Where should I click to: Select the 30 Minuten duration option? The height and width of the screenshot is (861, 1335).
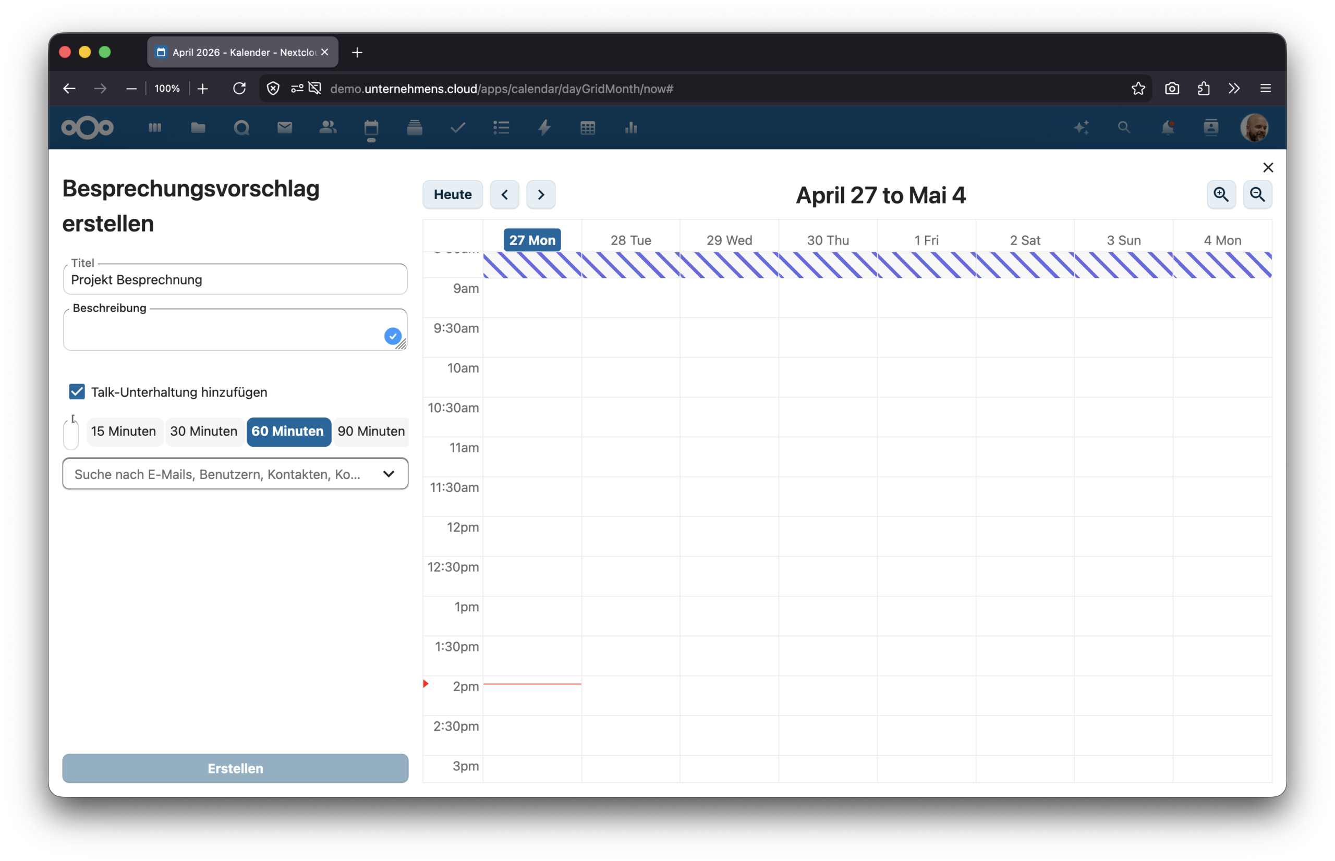click(x=203, y=432)
